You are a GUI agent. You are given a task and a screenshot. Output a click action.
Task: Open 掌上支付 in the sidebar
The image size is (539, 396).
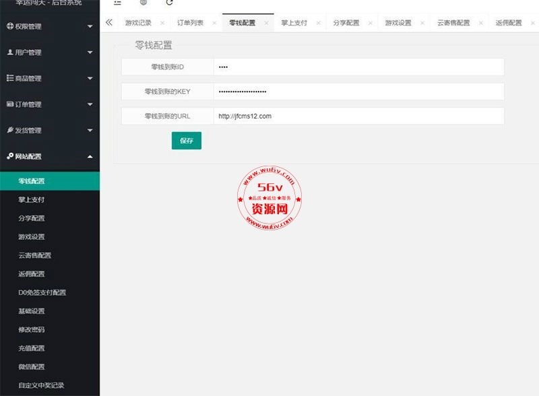[50, 200]
